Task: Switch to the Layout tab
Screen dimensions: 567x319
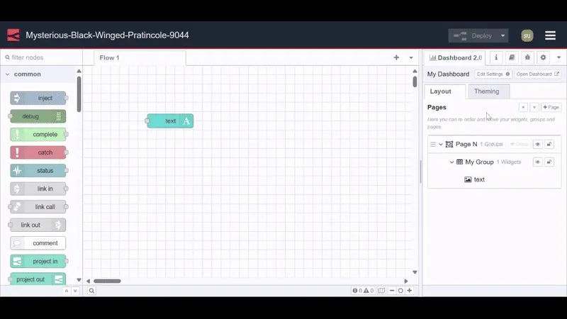Action: click(445, 91)
